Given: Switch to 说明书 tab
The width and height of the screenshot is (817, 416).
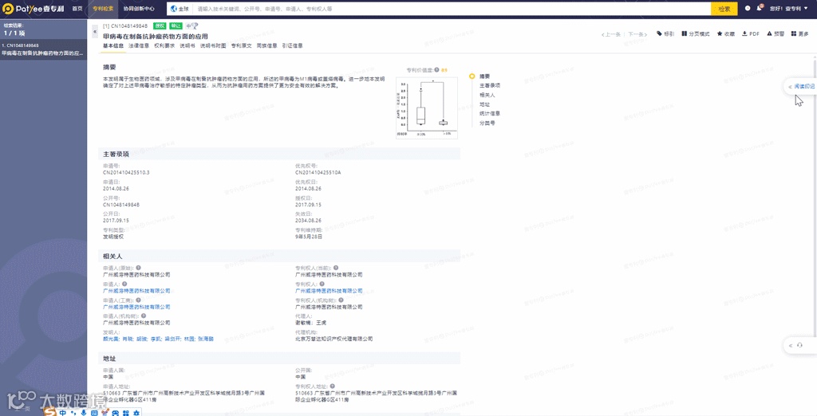Looking at the screenshot, I should [x=187, y=45].
